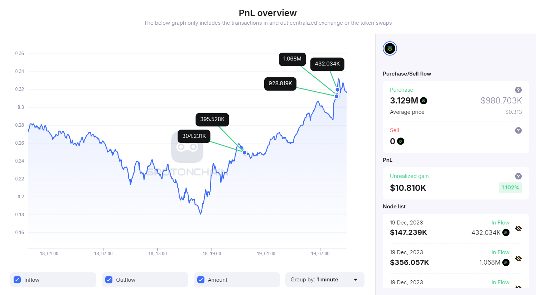Hide the $356.057K node from chart
Viewport: 536px width, 295px height.
(x=518, y=258)
